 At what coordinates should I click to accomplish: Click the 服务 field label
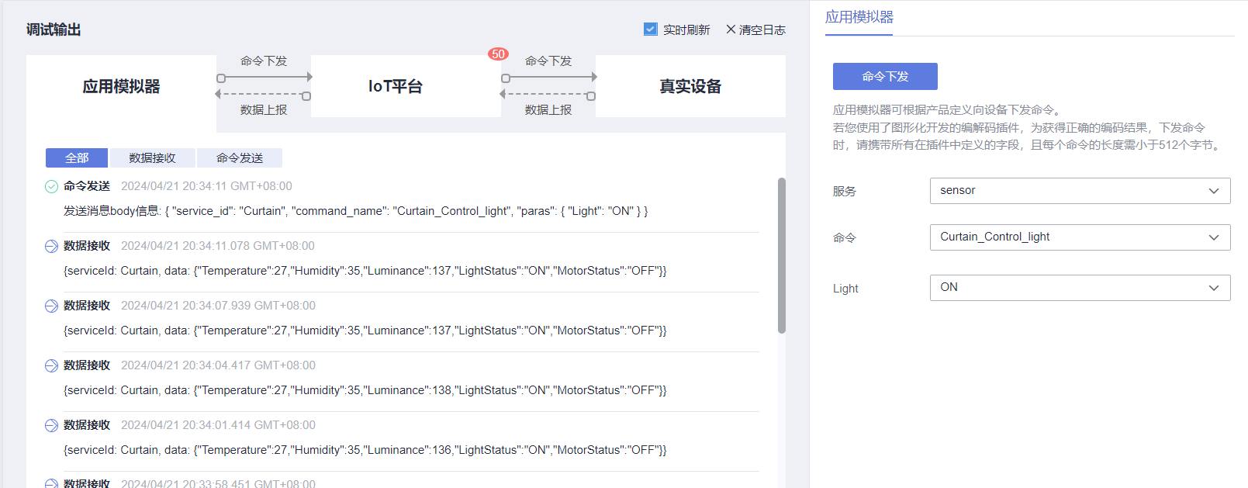point(845,191)
